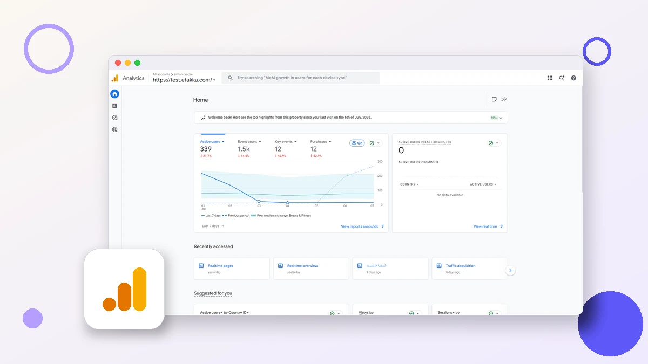Open the Home icon in the sidebar
The width and height of the screenshot is (648, 364).
114,94
